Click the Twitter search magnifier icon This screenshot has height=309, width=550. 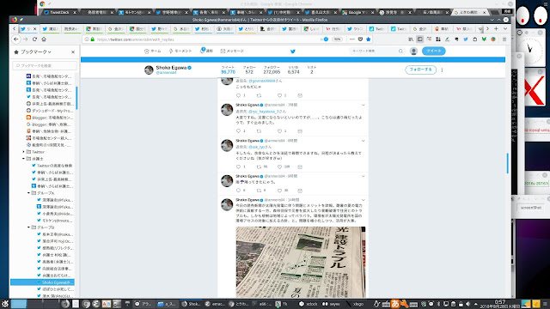(400, 51)
